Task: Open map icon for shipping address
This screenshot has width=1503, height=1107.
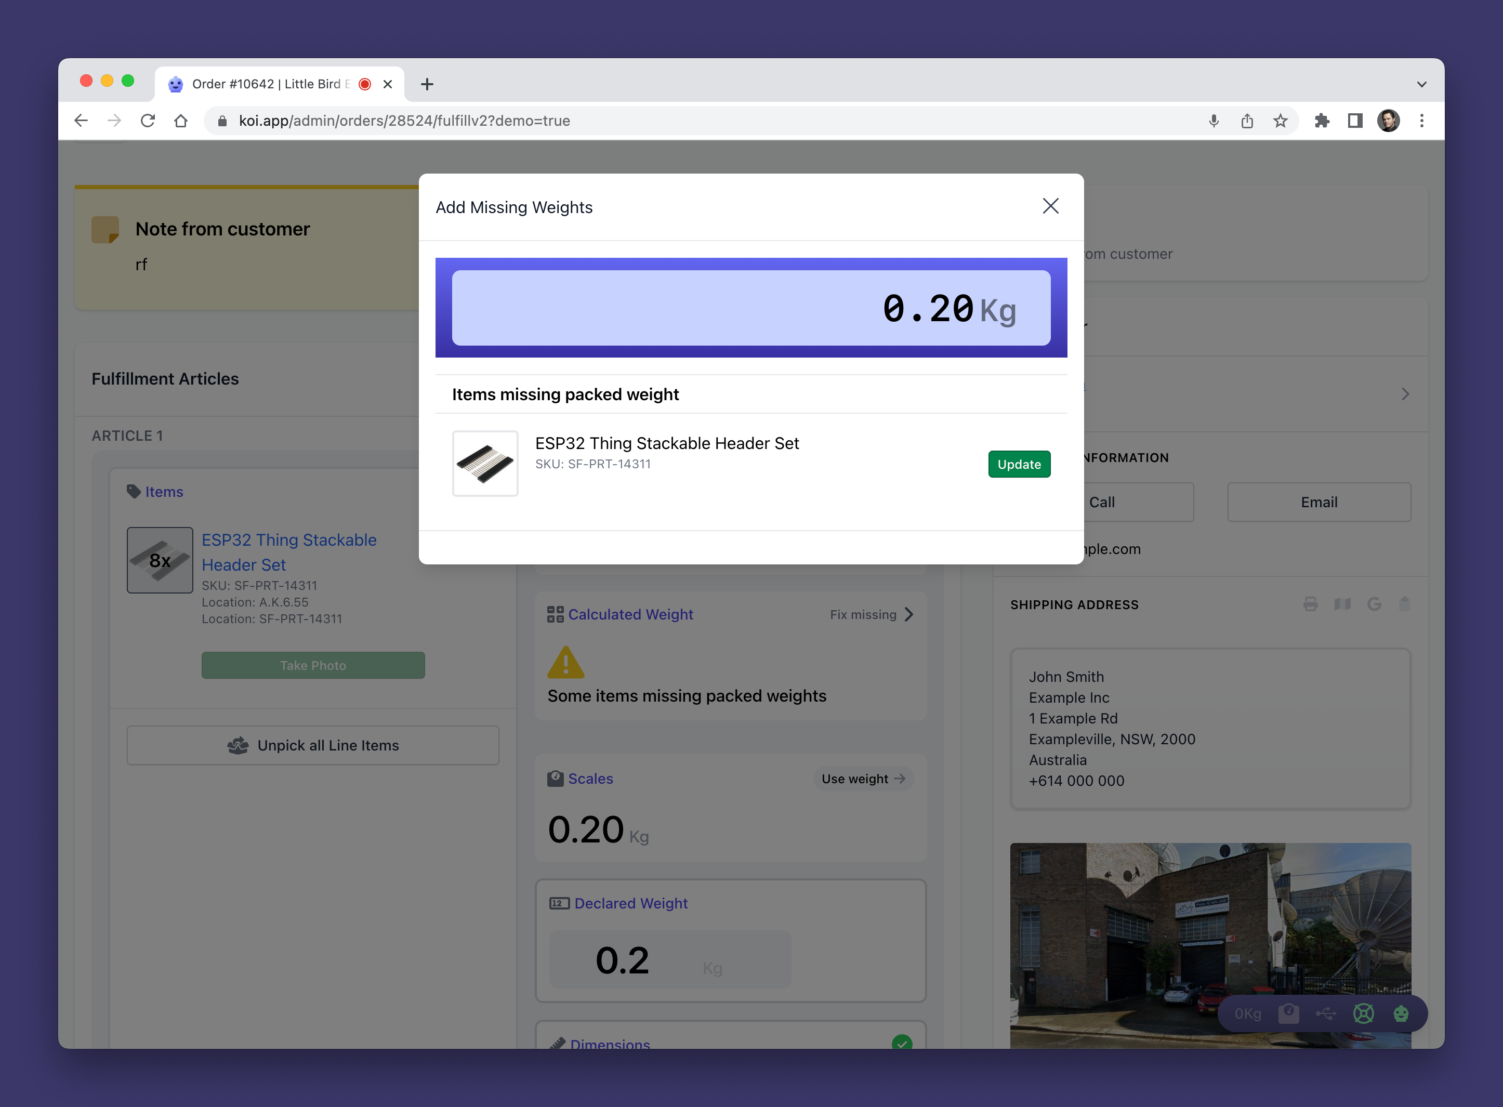Action: [x=1342, y=604]
